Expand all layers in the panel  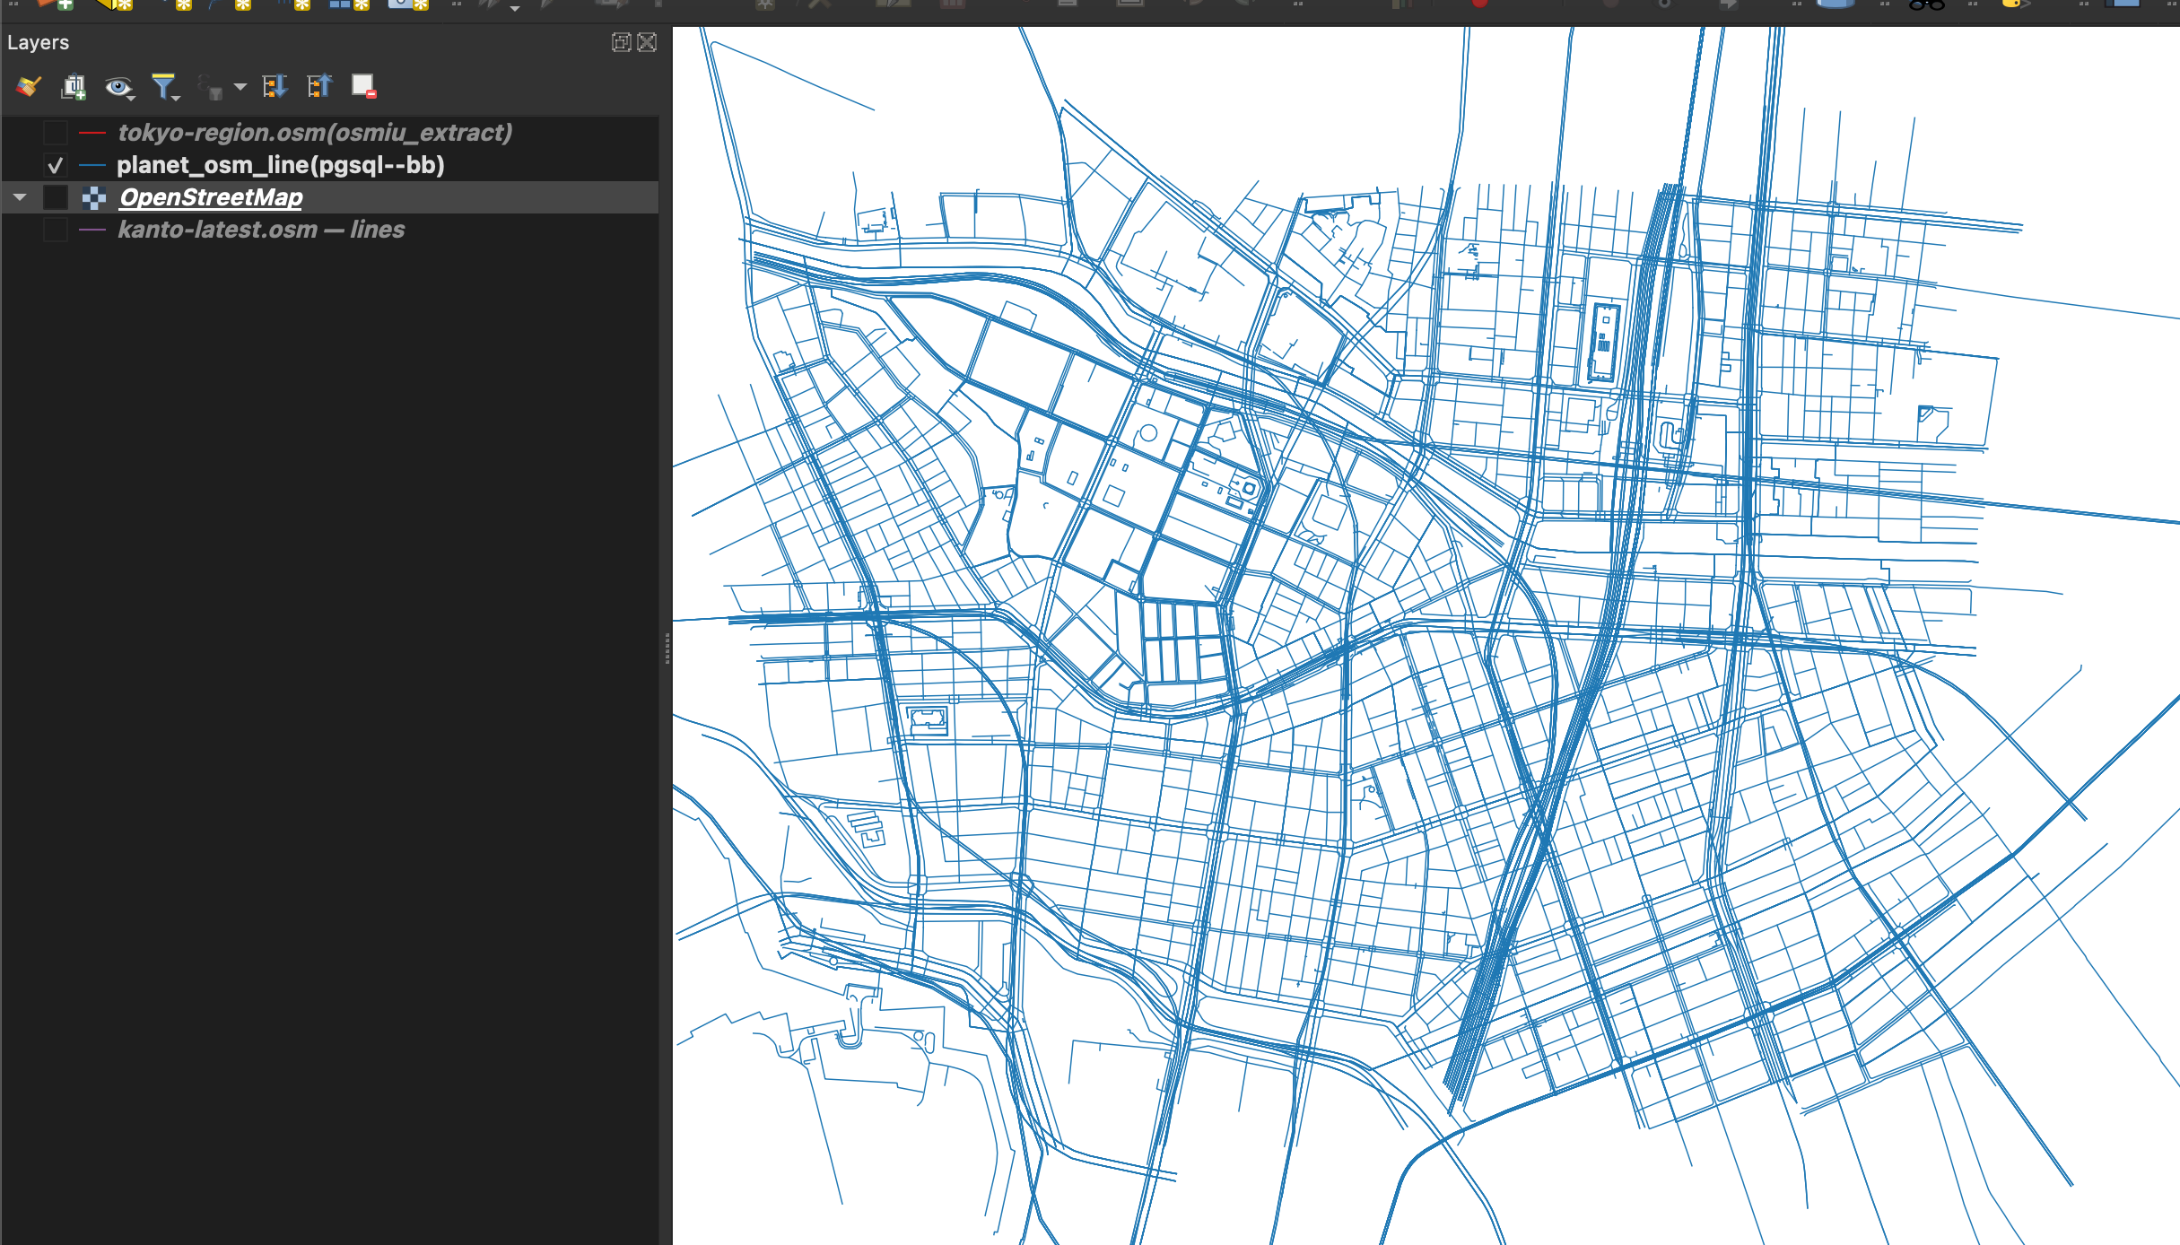[276, 86]
